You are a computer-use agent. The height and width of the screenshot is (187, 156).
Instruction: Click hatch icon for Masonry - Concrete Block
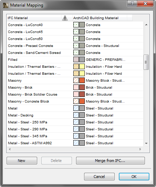(76, 101)
